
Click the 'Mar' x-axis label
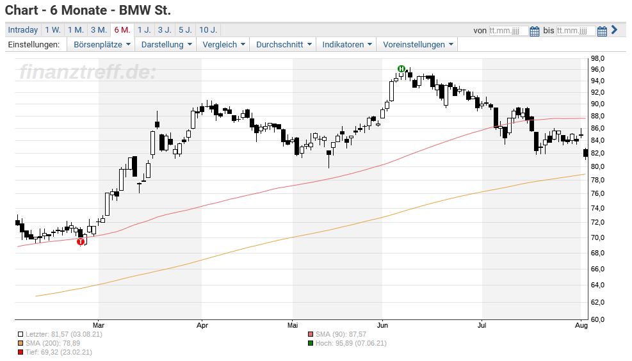tap(99, 325)
